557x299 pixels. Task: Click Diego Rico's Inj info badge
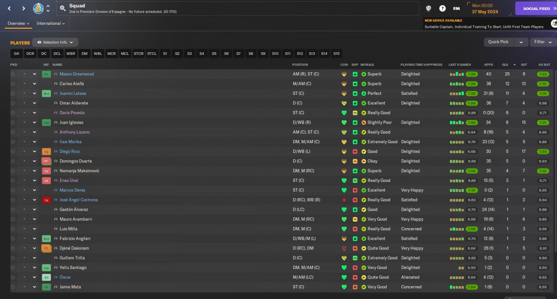[46, 151]
